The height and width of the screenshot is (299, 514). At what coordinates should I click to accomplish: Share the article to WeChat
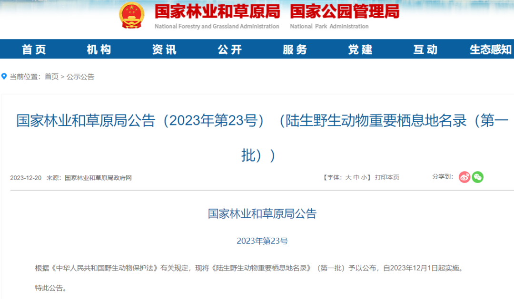pos(478,177)
